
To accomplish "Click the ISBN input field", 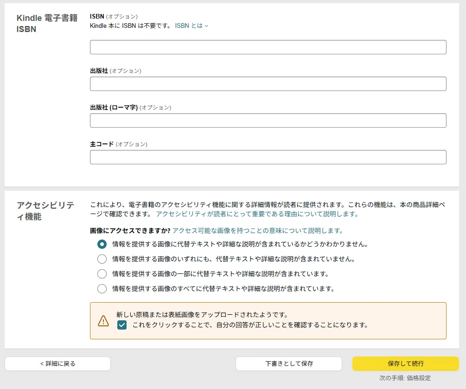I will pos(268,47).
